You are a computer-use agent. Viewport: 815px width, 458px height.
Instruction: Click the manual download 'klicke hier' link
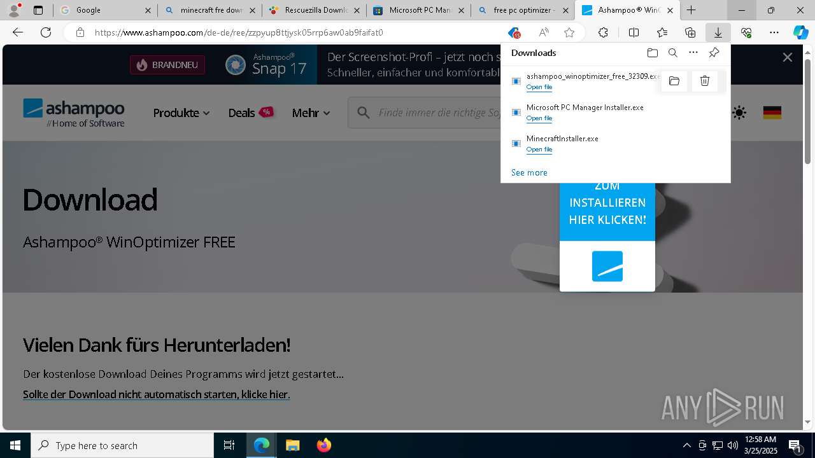click(x=157, y=394)
